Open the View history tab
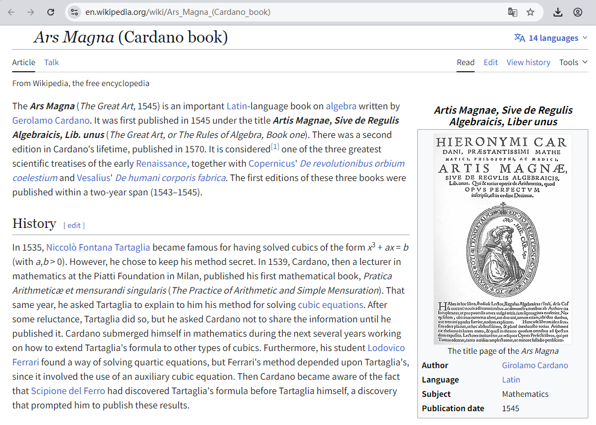Image resolution: width=596 pixels, height=425 pixels. 528,62
